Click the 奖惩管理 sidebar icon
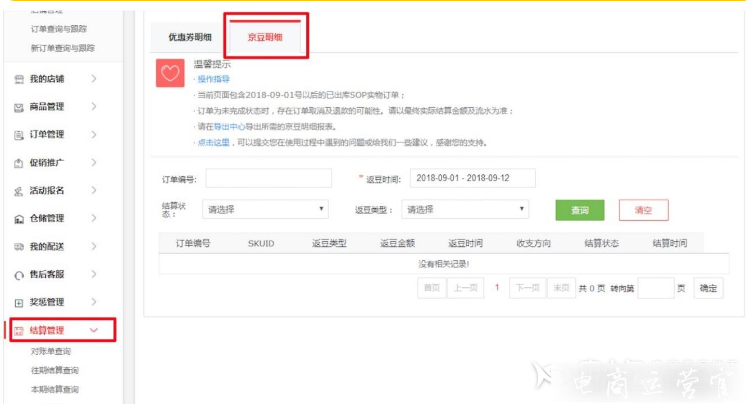 tap(19, 303)
